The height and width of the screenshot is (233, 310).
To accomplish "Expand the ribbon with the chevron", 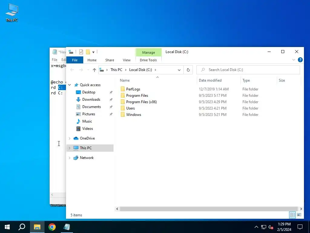I will tap(294, 60).
